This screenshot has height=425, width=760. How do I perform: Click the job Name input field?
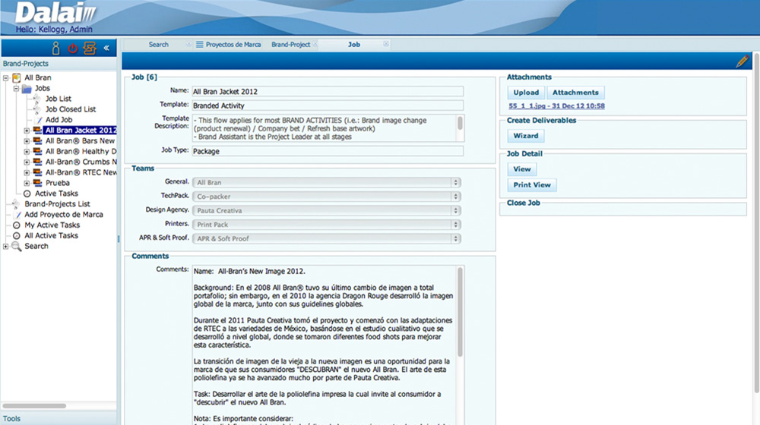click(x=327, y=91)
